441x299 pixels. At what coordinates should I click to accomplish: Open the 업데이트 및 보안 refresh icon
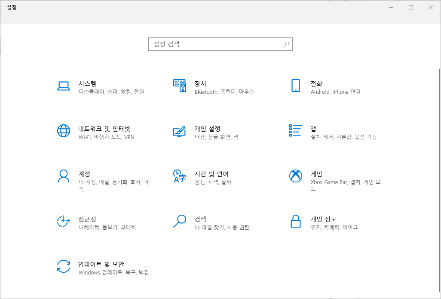[64, 266]
